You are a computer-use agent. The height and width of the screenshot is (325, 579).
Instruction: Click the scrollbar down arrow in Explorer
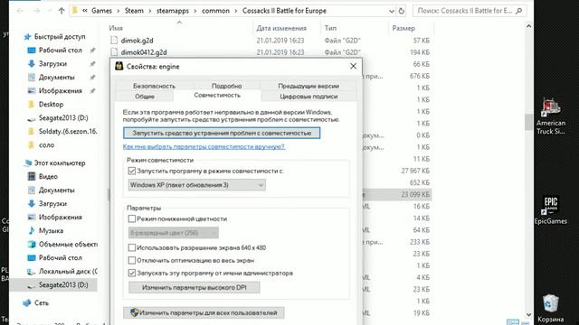point(528,315)
